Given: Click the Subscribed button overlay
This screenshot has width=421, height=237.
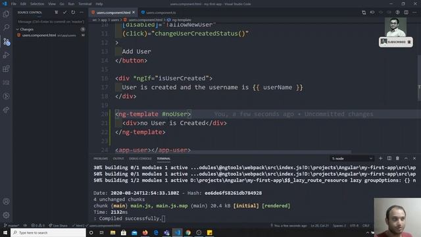Looking at the screenshot, I should (396, 42).
